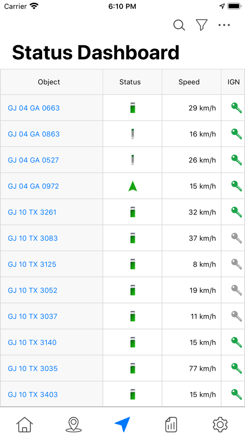Open vehicle link GJ 04 GA 0863
This screenshot has width=245, height=436.
tap(33, 134)
